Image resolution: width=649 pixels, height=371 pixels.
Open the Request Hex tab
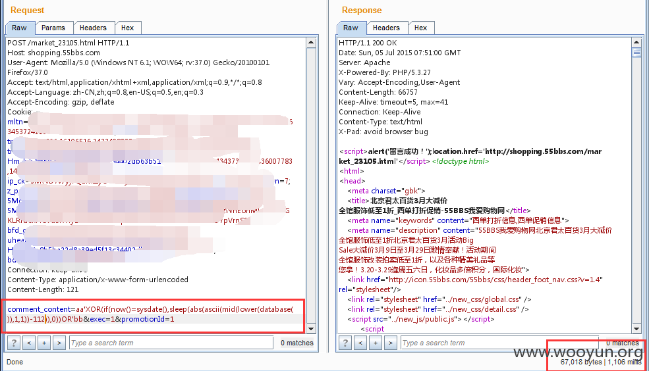click(x=127, y=28)
